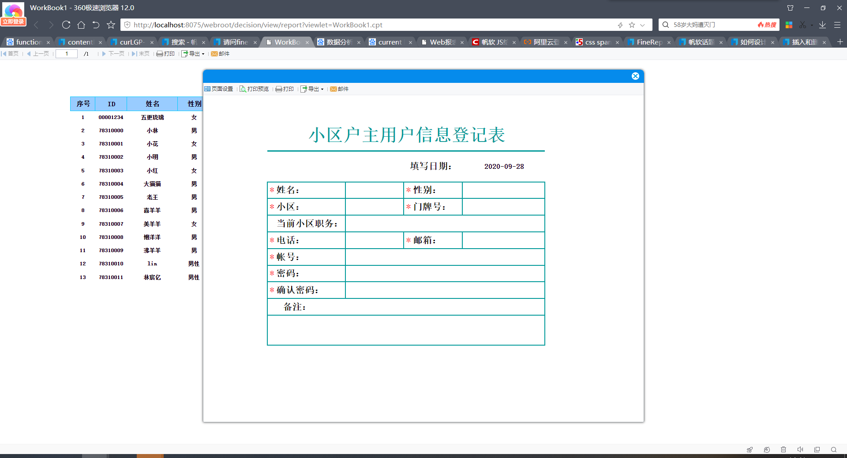Viewport: 847px width, 458px height.
Task: Open a new tab with the plus button
Action: [840, 41]
